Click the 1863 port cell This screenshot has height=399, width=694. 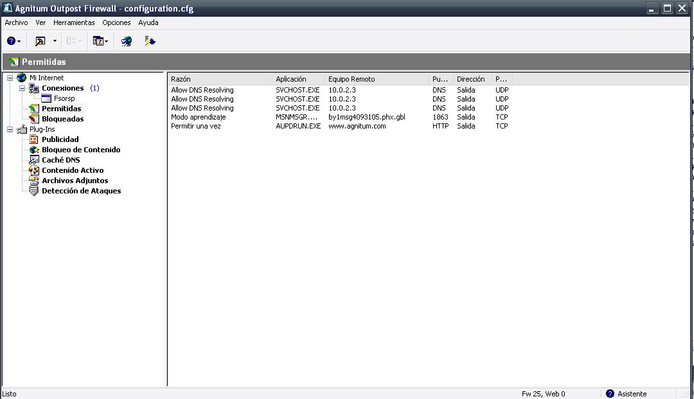tap(440, 117)
